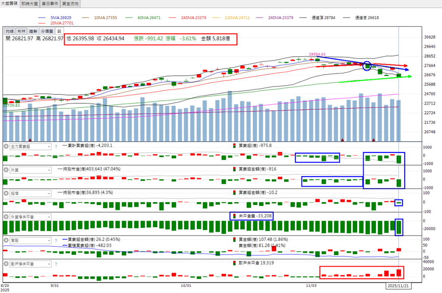
Task: Click the red event triangle near 8/20
Action: point(30,140)
